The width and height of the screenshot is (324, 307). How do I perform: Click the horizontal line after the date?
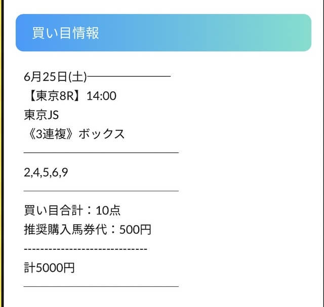pyautogui.click(x=129, y=77)
